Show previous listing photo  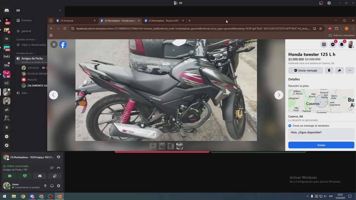(x=54, y=95)
